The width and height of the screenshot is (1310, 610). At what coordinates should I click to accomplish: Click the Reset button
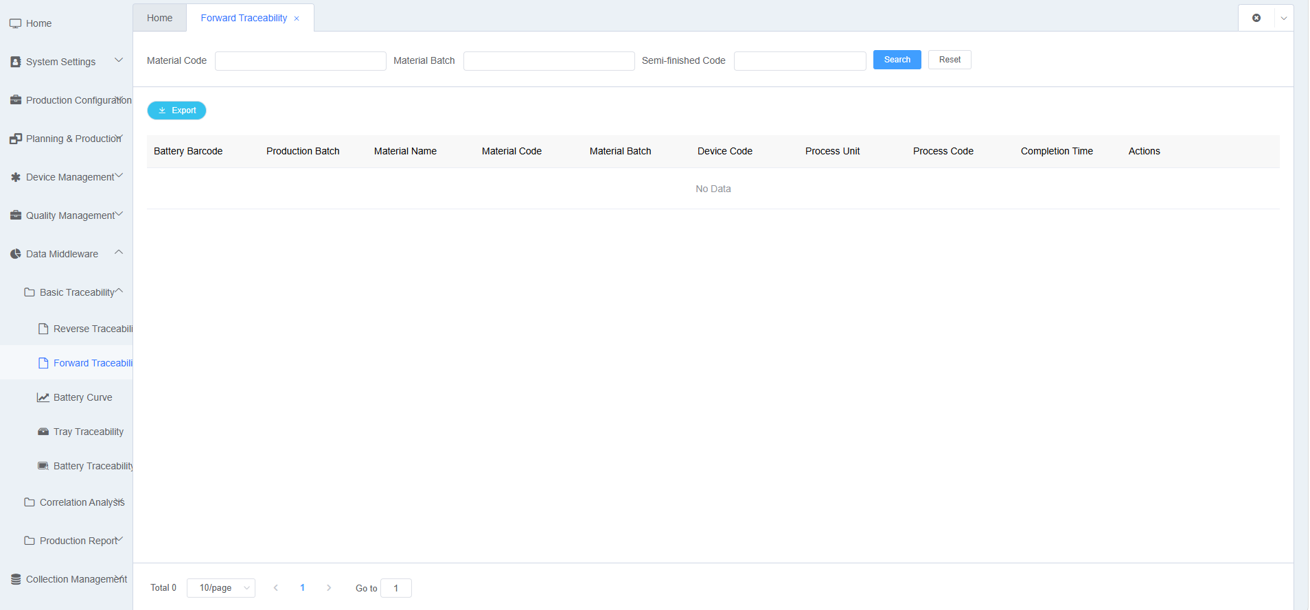[950, 60]
